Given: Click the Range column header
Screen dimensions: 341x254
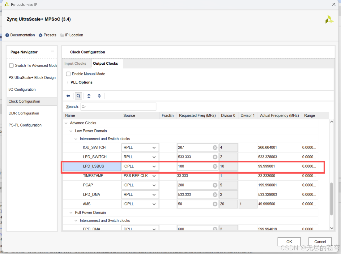Looking at the screenshot, I should coord(310,116).
